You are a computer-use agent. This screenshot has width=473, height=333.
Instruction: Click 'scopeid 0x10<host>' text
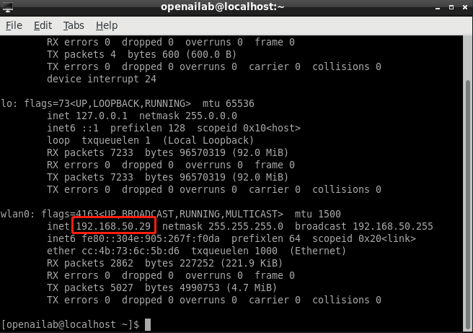pos(249,128)
